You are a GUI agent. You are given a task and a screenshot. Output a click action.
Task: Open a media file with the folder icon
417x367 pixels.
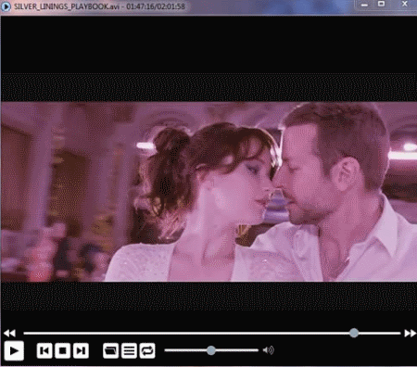coord(110,351)
